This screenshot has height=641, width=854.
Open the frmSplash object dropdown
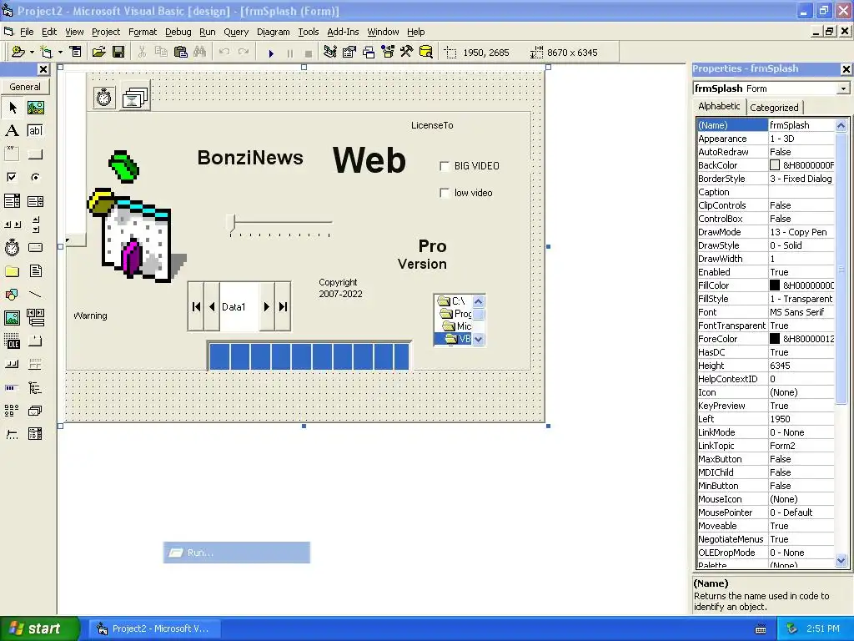[843, 88]
